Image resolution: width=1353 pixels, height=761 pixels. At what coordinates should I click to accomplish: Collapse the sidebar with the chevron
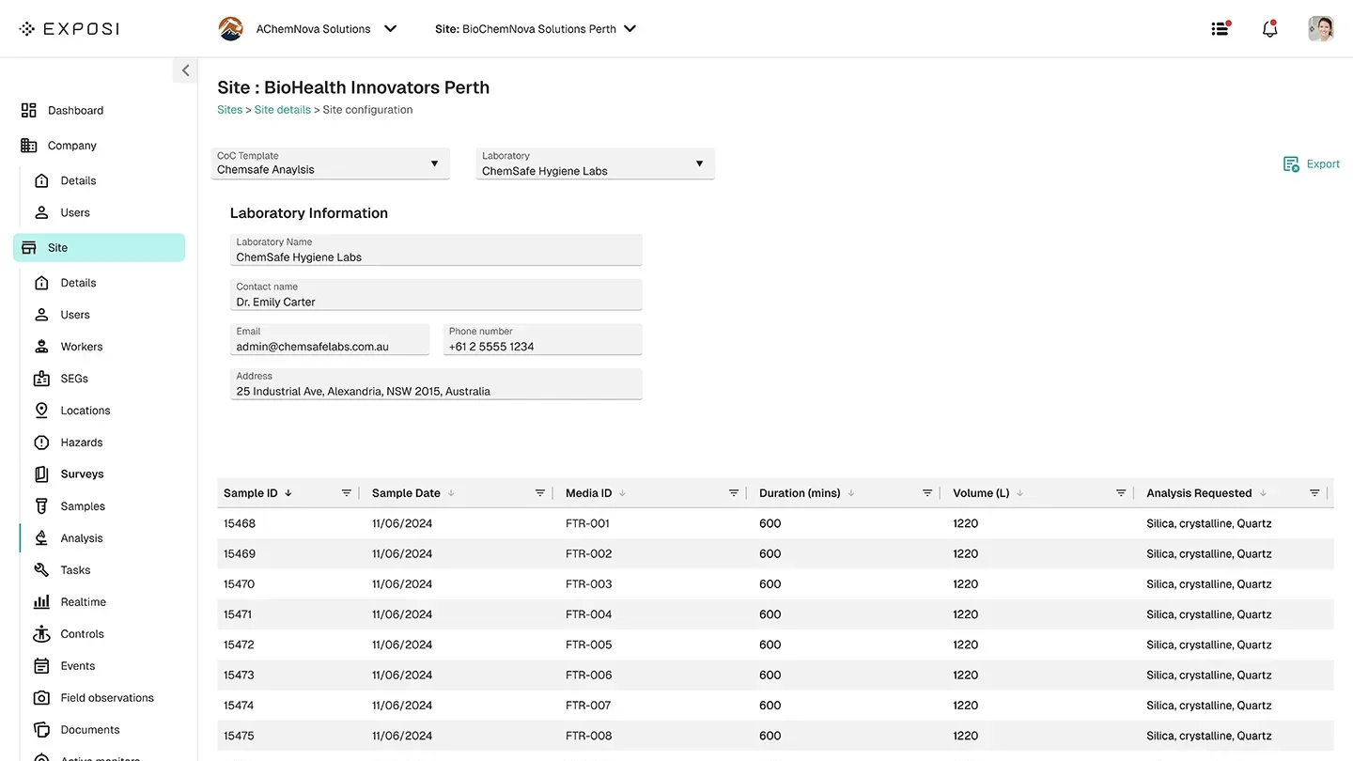tap(184, 70)
